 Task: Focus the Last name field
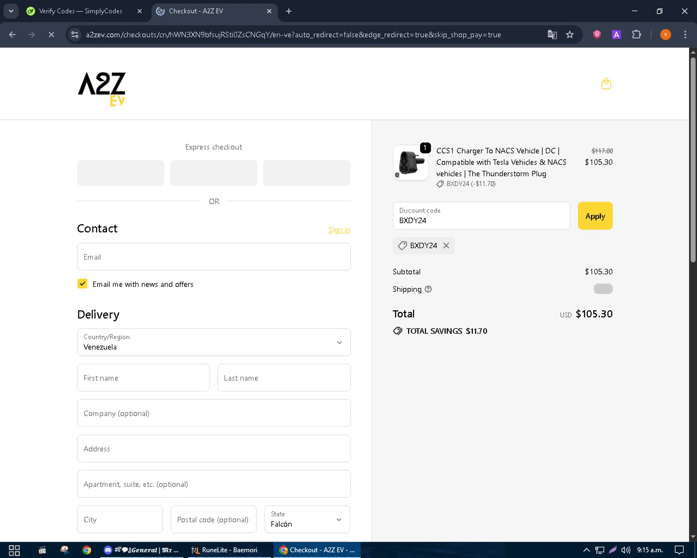(284, 378)
